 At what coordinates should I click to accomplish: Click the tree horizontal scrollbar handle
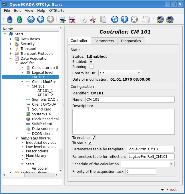pos(15,175)
